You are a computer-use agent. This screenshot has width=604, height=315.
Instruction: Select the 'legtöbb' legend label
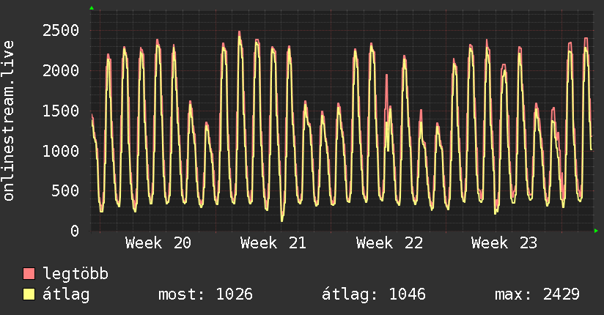click(75, 274)
